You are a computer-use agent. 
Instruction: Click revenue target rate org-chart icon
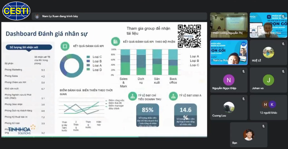tap(133, 96)
